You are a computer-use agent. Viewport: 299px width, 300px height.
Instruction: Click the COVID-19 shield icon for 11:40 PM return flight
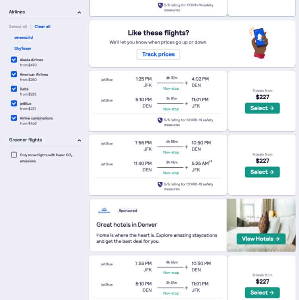pyautogui.click(x=160, y=184)
